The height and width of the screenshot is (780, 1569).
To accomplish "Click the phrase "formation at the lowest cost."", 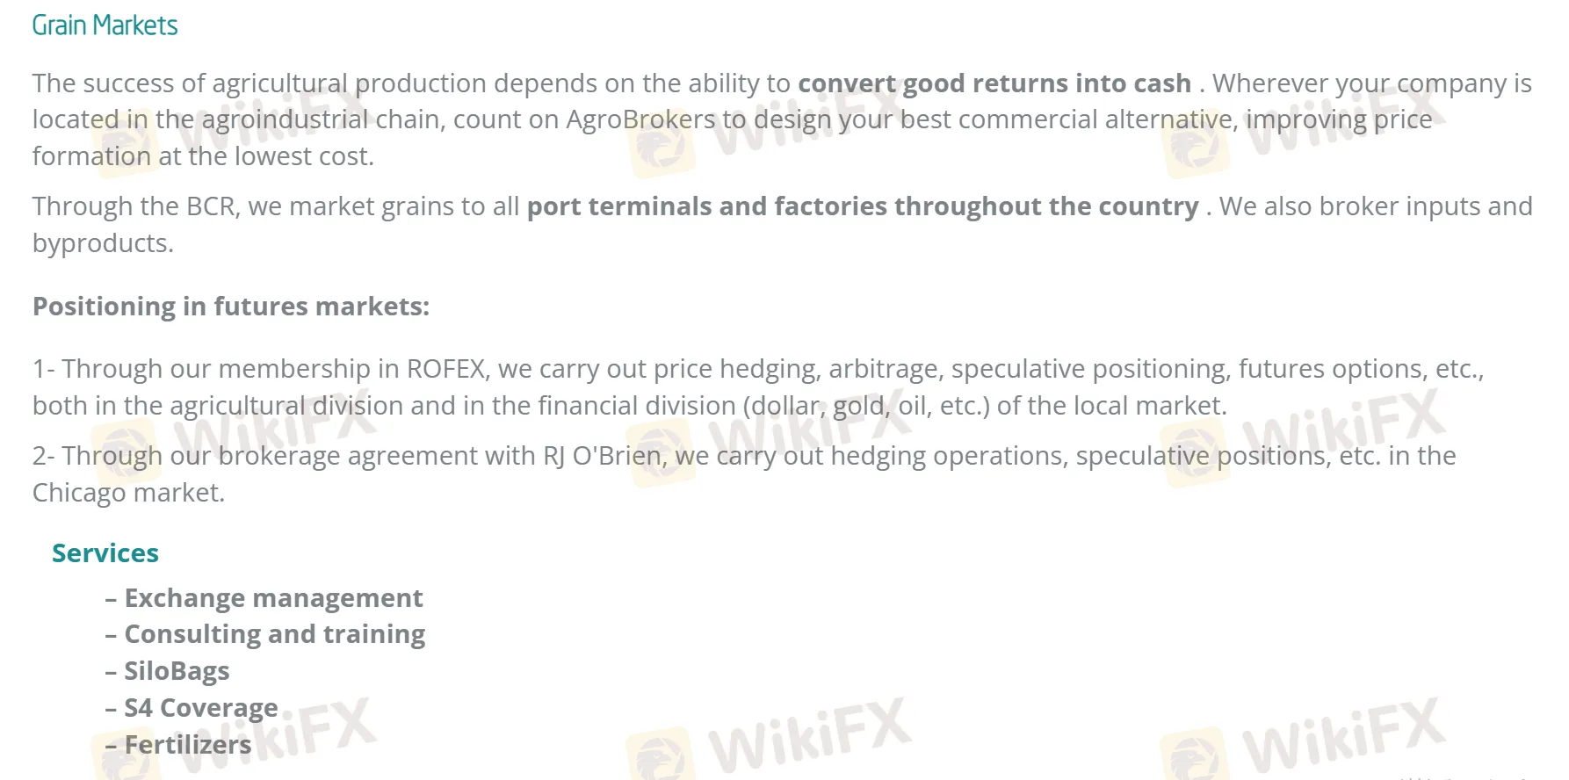I will [x=203, y=156].
